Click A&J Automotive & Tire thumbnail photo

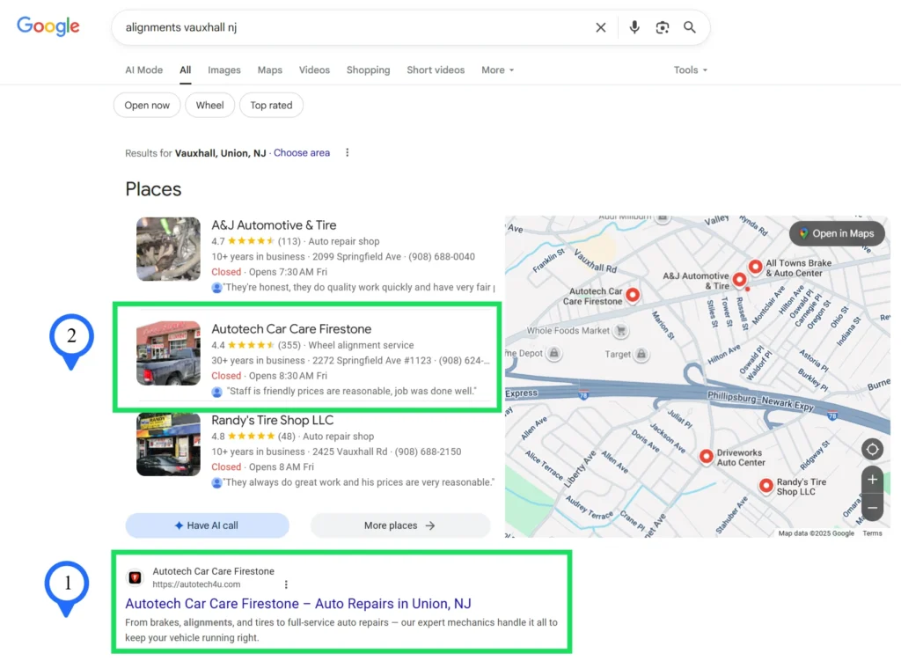168,249
